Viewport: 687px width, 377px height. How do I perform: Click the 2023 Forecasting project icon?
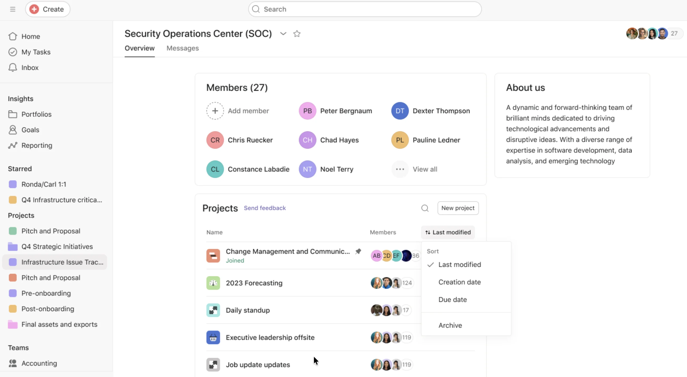[213, 283]
